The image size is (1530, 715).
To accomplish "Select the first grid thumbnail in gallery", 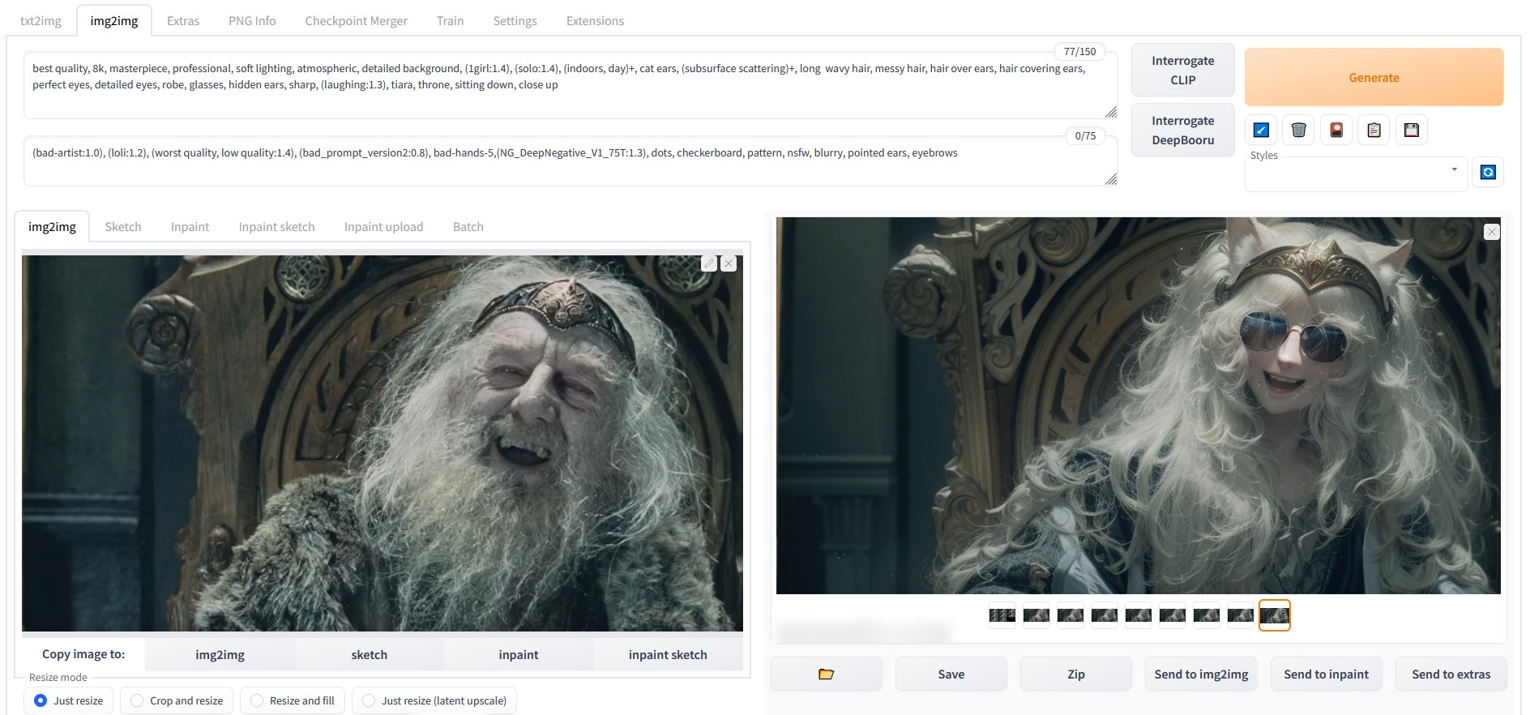I will [1002, 615].
